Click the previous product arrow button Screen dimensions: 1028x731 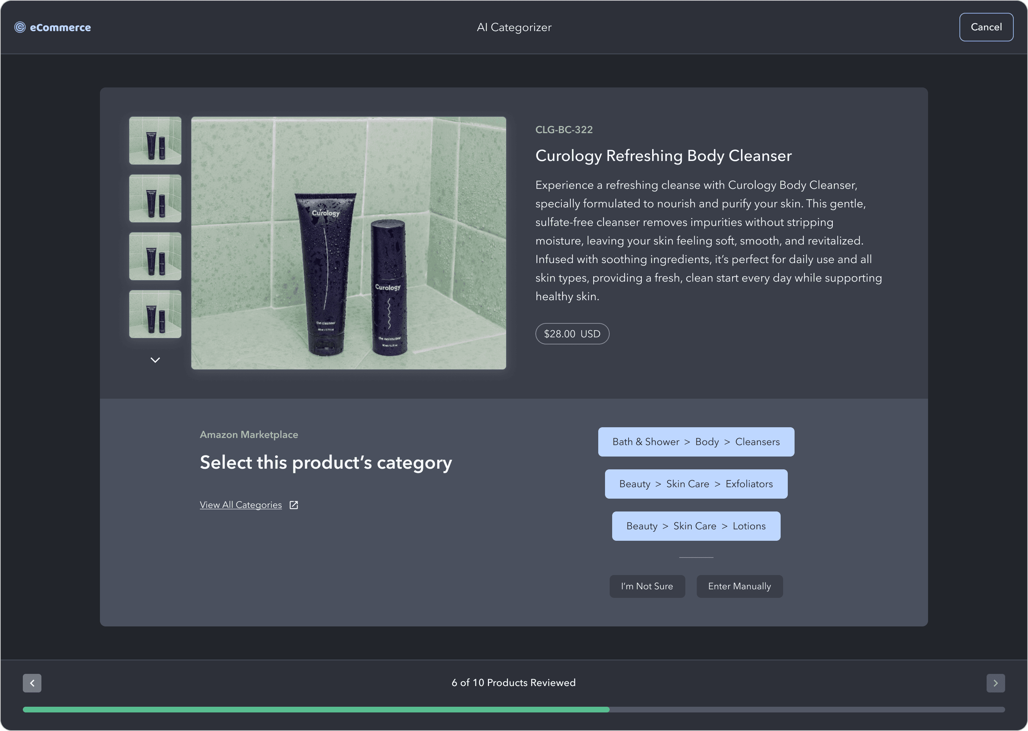32,683
